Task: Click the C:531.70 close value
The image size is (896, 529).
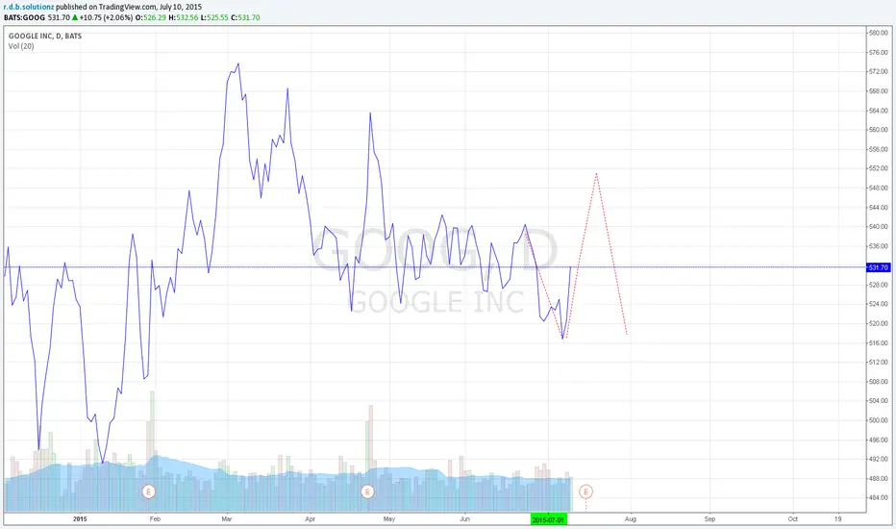Action: click(246, 17)
